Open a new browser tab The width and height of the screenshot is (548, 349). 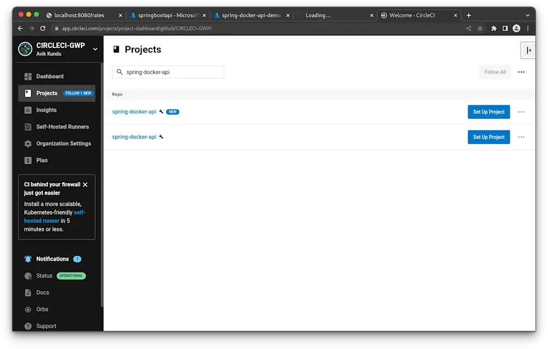tap(469, 15)
